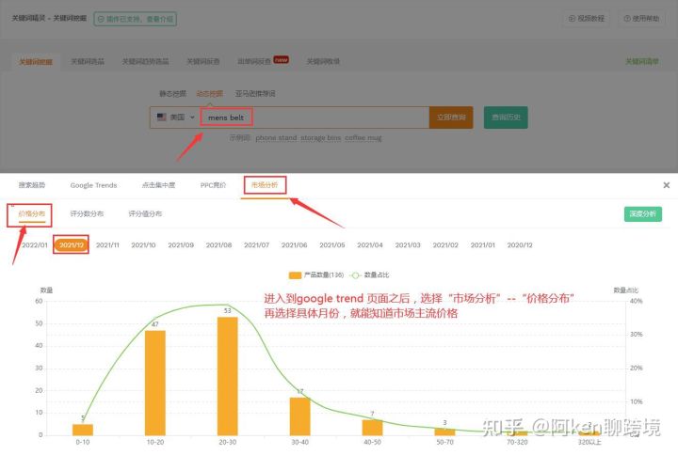This screenshot has width=678, height=455.
Task: Click the coffee mug example keyword
Action: click(363, 137)
